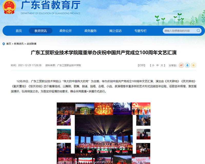Open 战线联播 breadcrumb link

[32, 44]
